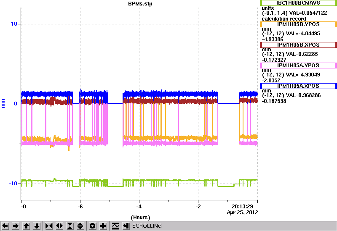Click the Apr 25, 2012 date label

[x=242, y=213]
